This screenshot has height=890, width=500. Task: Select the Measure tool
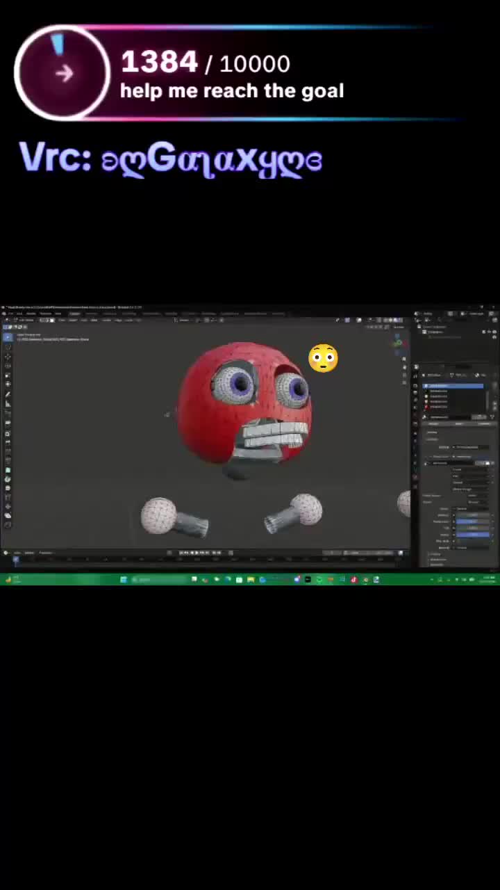coord(8,403)
